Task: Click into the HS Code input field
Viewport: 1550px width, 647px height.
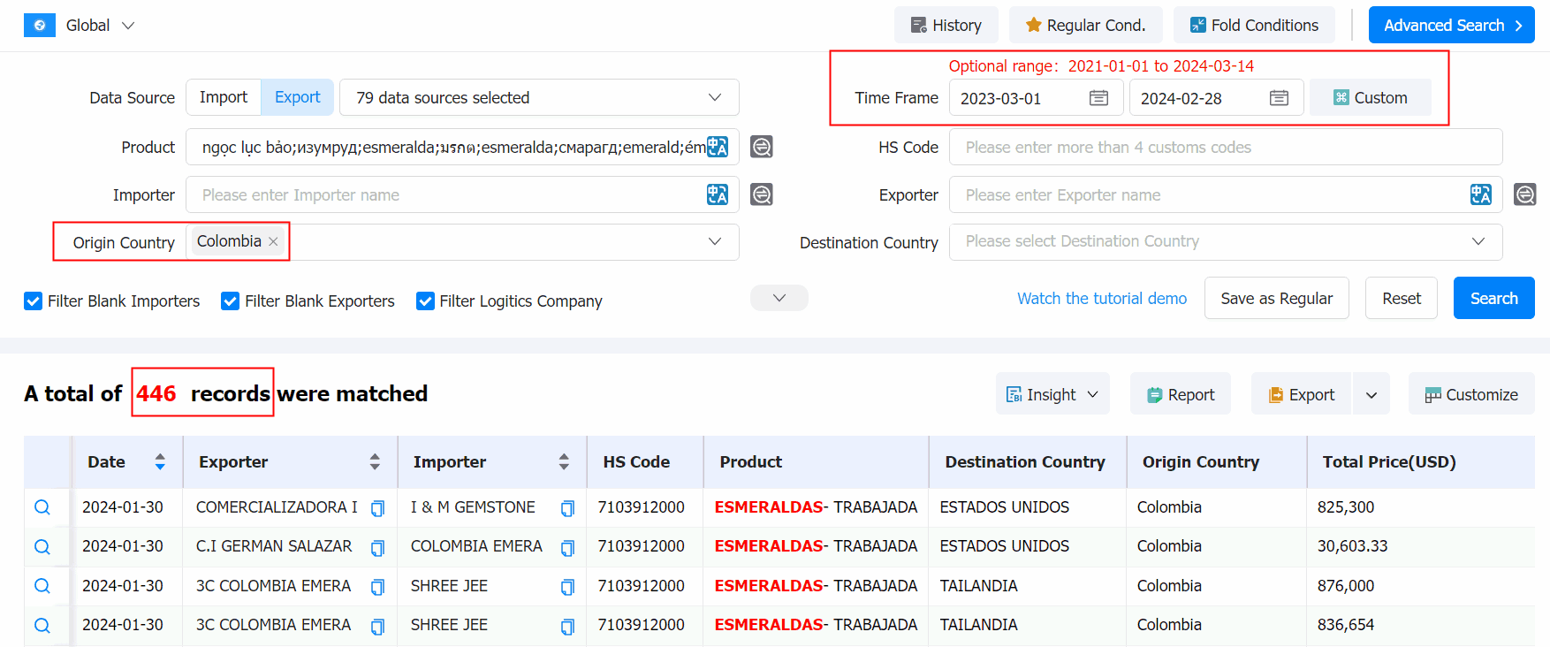Action: pyautogui.click(x=1225, y=147)
